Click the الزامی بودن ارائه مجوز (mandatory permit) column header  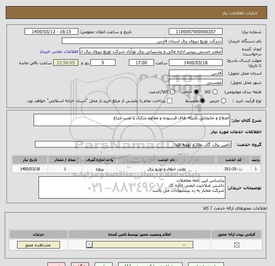[x=236, y=234]
